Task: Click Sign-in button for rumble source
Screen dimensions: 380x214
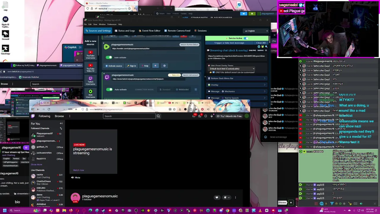Action: pyautogui.click(x=132, y=66)
